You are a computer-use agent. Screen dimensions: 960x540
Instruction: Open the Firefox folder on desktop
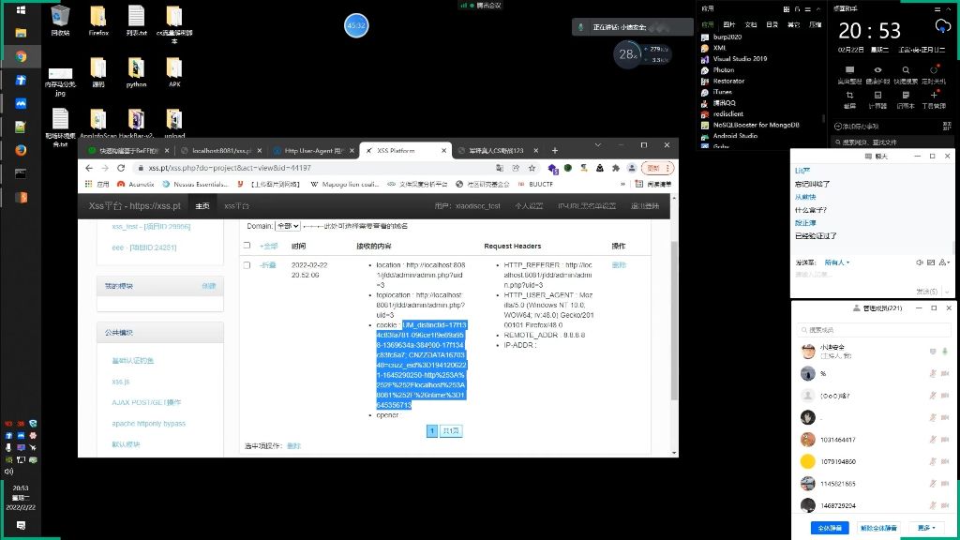point(97,21)
